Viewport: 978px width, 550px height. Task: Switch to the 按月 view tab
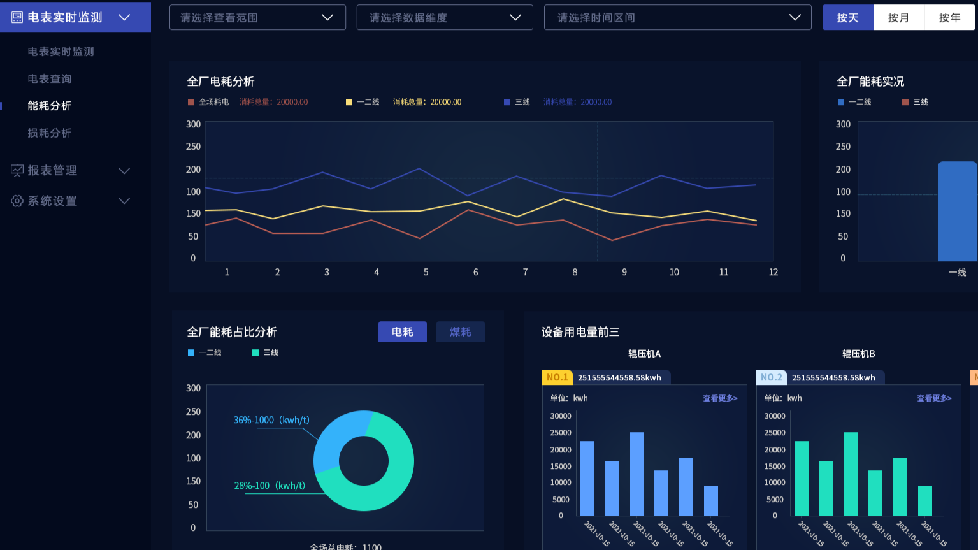click(x=899, y=18)
